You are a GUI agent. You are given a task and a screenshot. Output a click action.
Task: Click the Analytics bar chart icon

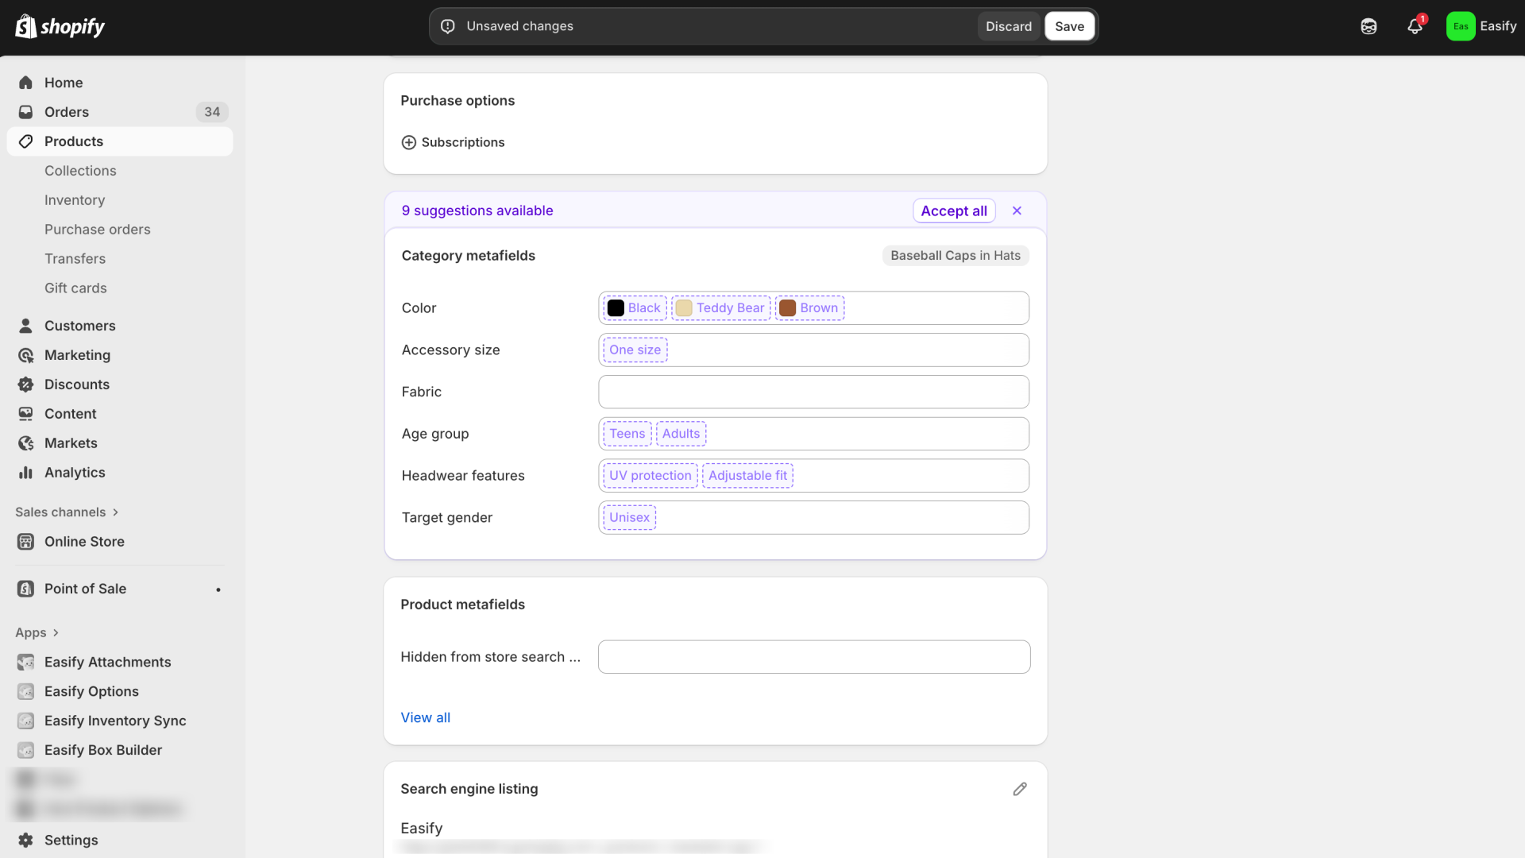click(25, 473)
